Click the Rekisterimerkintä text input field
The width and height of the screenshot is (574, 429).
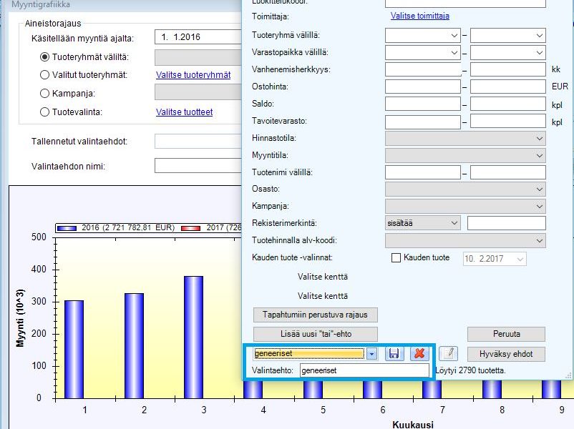(506, 223)
